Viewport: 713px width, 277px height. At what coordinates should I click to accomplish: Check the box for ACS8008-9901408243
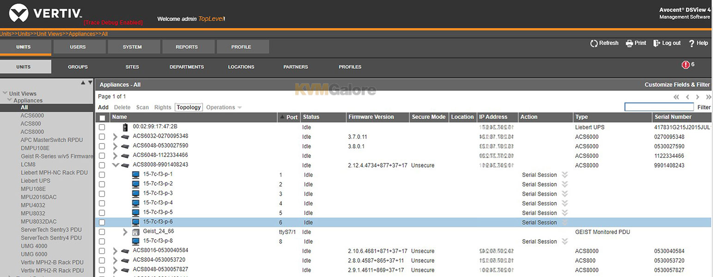pyautogui.click(x=102, y=165)
